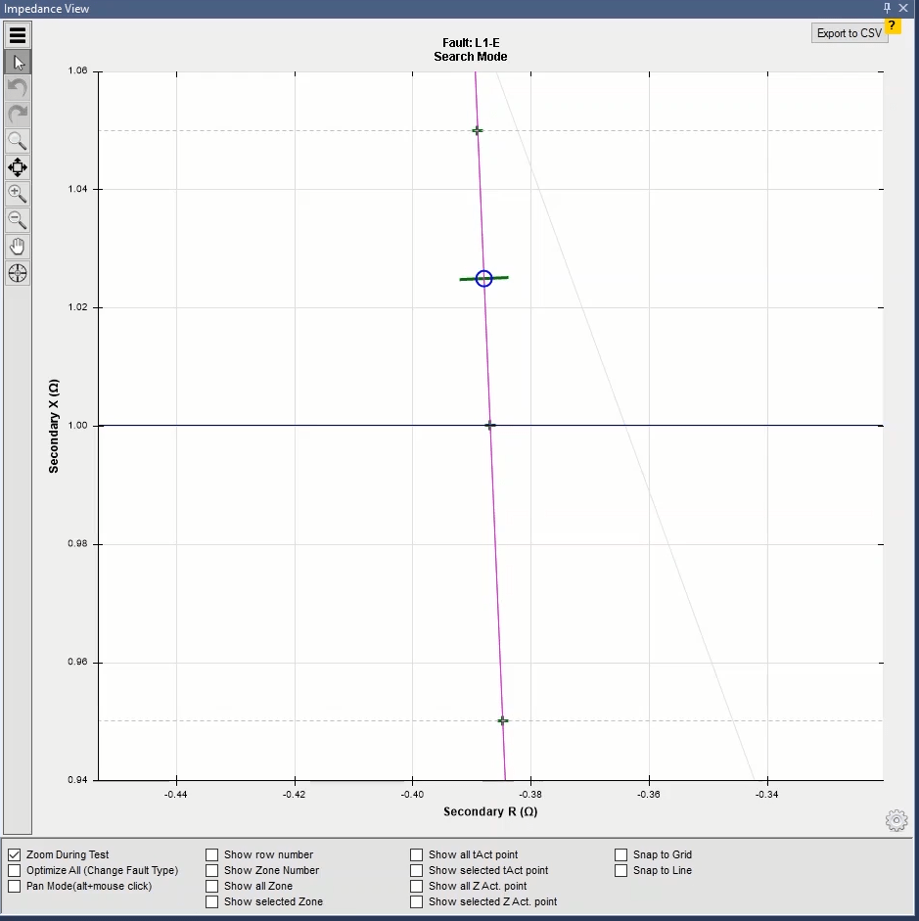The width and height of the screenshot is (919, 921).
Task: Select the hand pan tool
Action: (x=18, y=247)
